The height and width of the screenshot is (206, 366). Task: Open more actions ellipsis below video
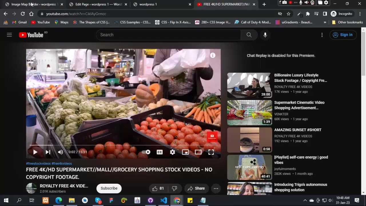pyautogui.click(x=216, y=188)
